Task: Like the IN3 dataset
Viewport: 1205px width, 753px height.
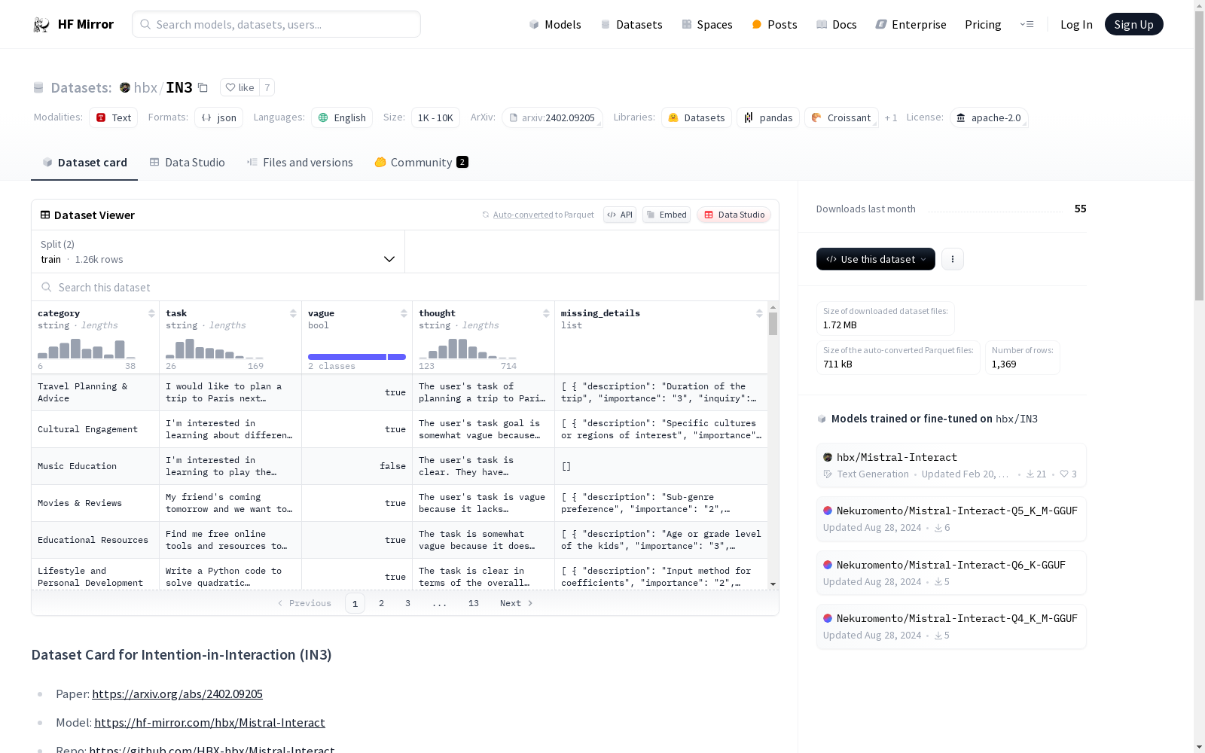Action: pos(239,87)
